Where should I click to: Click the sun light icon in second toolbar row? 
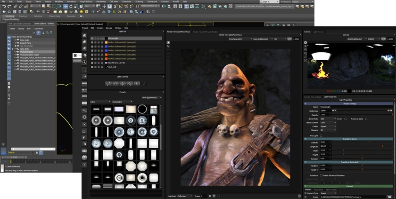(x=81, y=12)
